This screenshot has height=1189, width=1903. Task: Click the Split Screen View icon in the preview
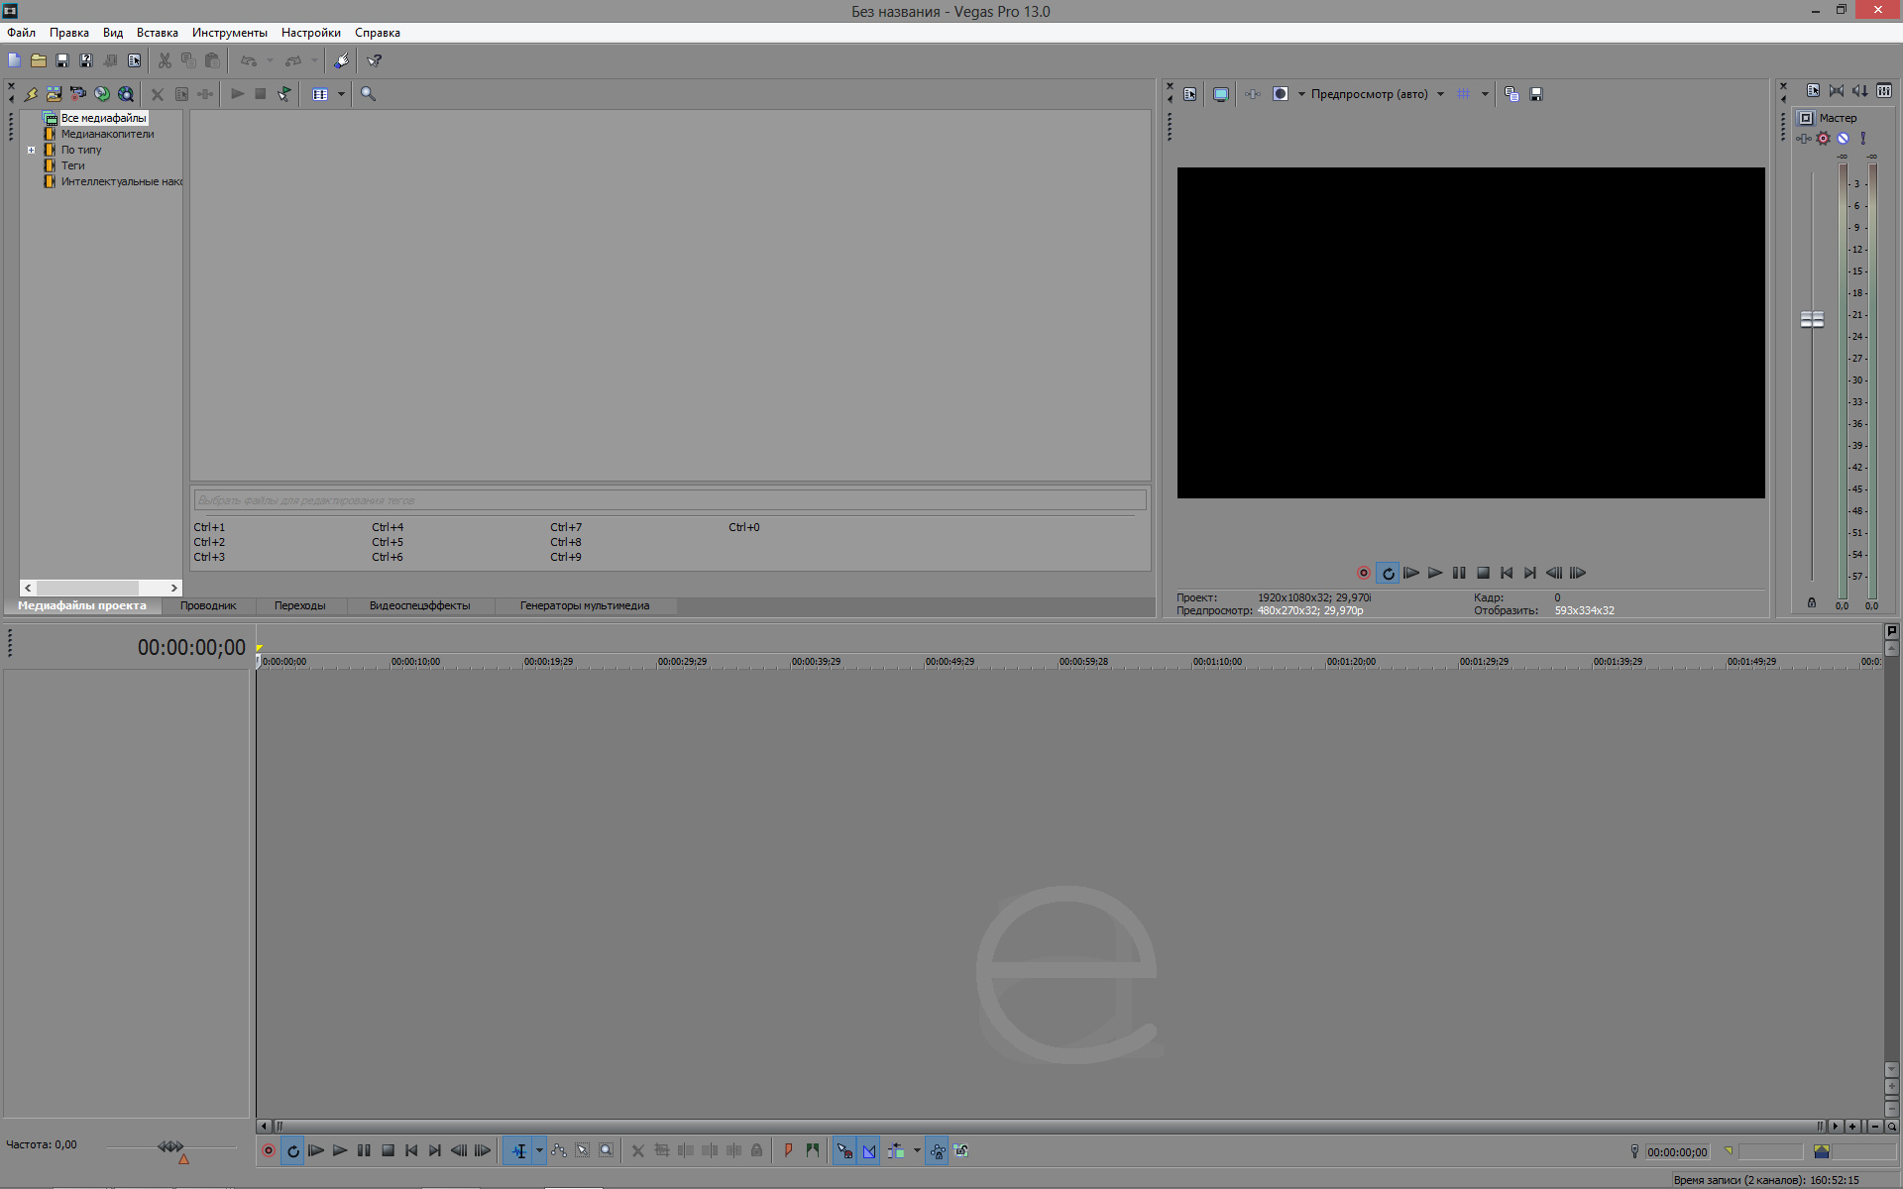(1281, 94)
